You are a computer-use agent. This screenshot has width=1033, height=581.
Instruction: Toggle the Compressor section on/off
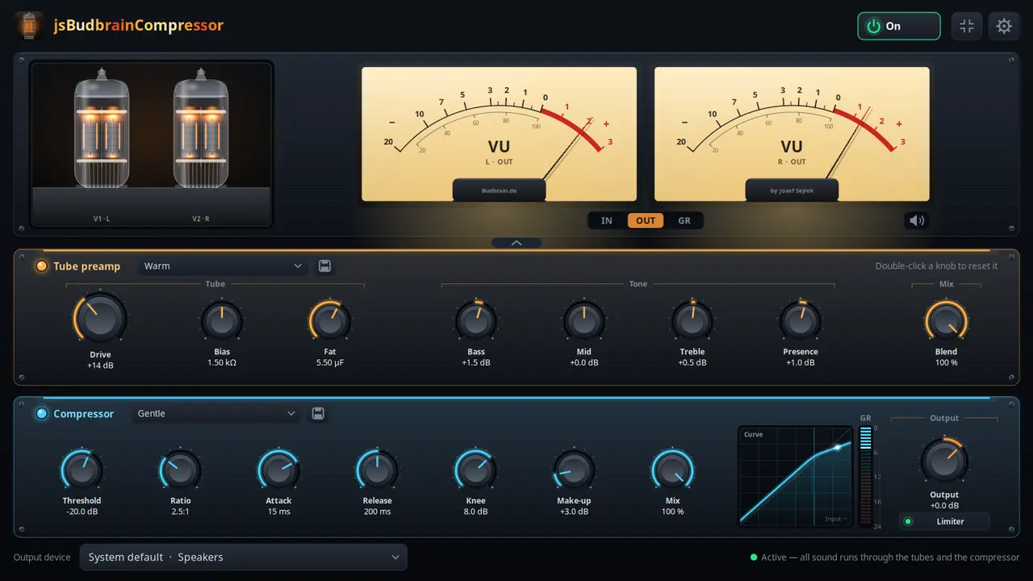(x=42, y=414)
